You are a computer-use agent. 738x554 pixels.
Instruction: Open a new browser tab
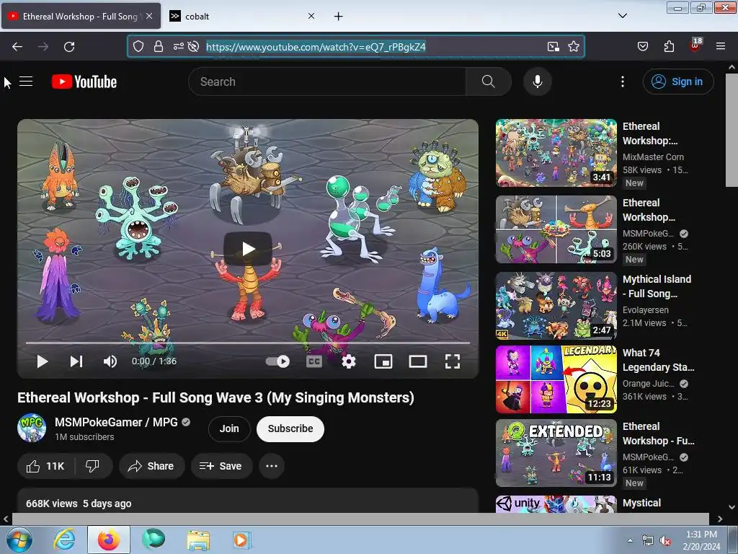pyautogui.click(x=338, y=16)
